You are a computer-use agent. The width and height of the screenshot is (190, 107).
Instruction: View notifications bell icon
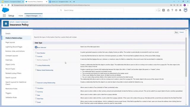[x=180, y=10]
